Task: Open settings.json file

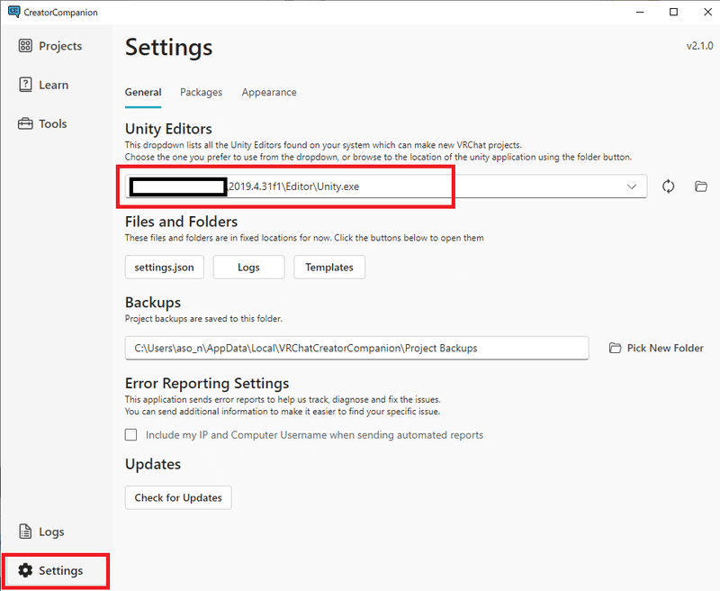Action: pos(165,268)
